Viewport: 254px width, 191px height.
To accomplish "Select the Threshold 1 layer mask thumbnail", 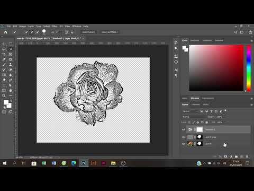I will point(199,129).
